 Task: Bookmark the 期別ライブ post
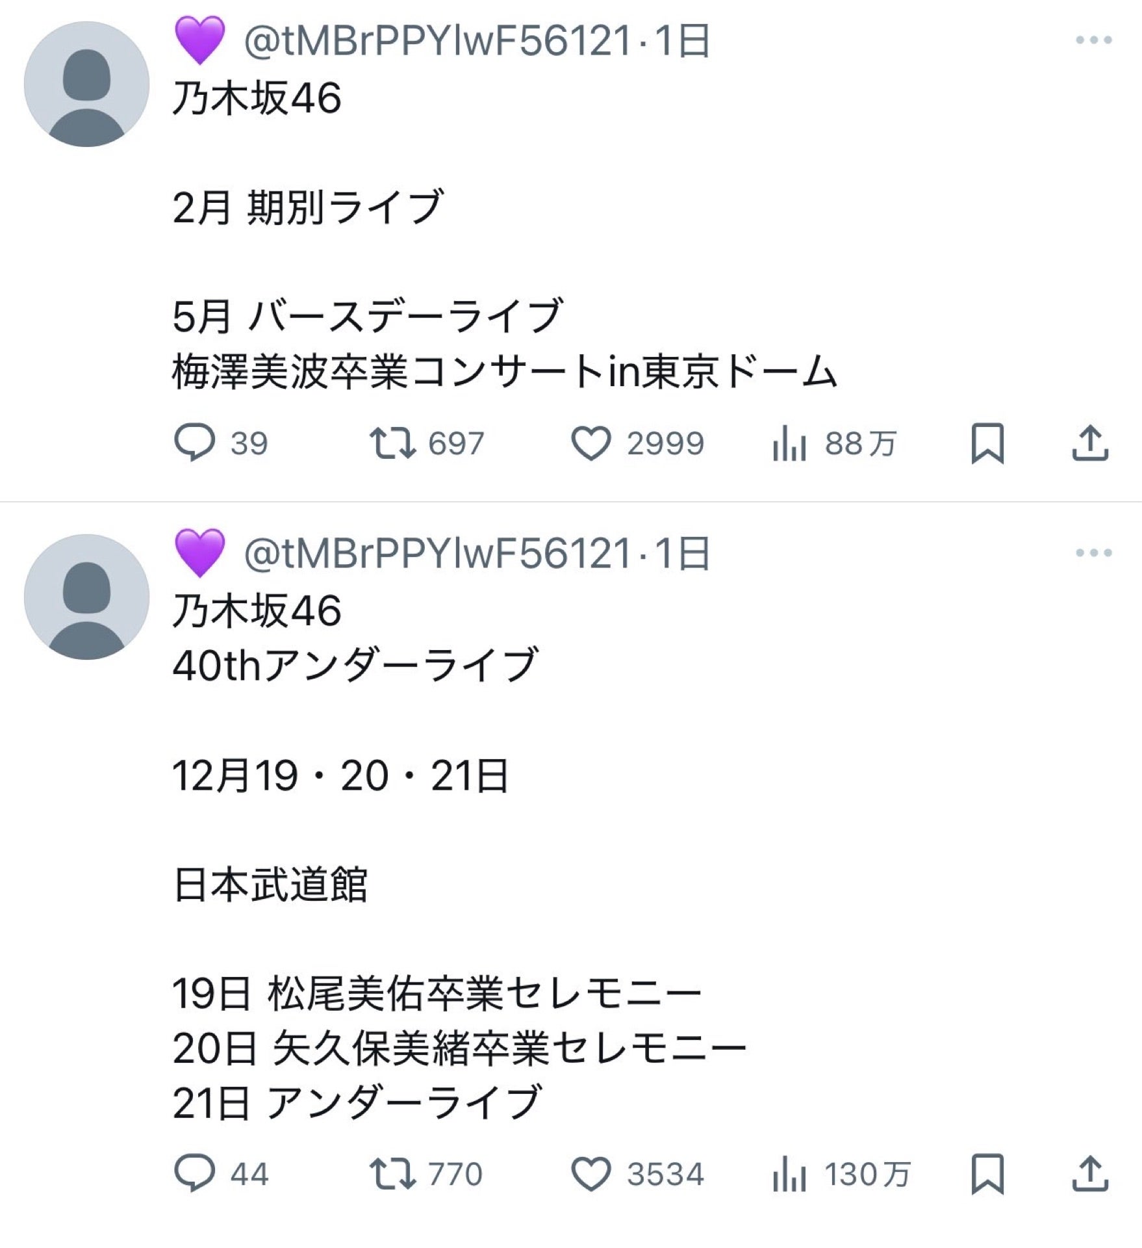pyautogui.click(x=987, y=444)
